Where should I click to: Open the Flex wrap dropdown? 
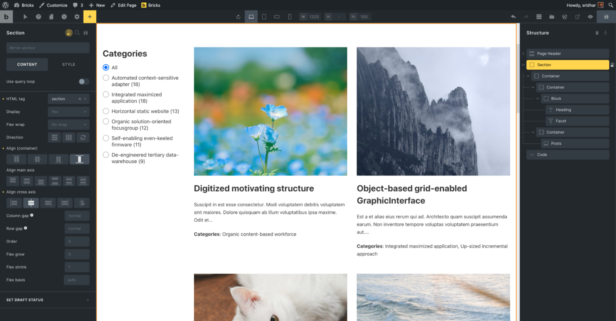[69, 124]
